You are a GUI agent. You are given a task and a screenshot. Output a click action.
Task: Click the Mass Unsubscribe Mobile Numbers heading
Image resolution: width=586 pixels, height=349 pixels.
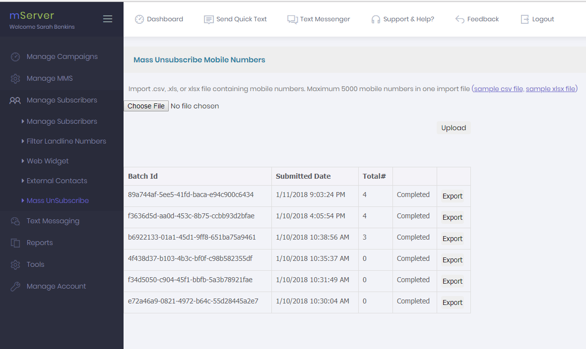[199, 60]
